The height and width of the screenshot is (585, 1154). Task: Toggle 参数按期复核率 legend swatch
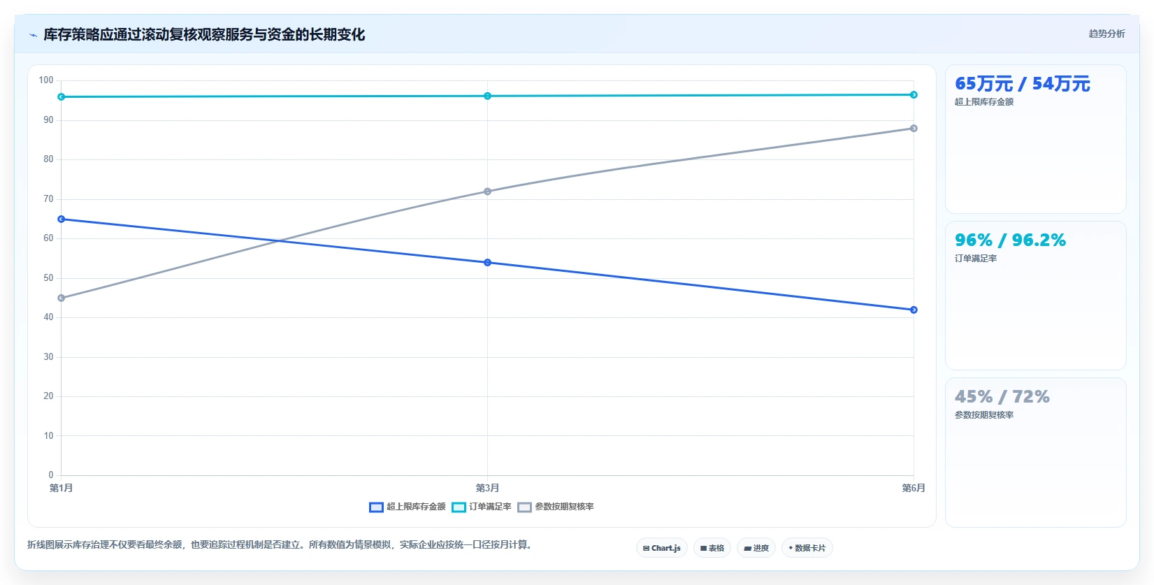(x=524, y=507)
